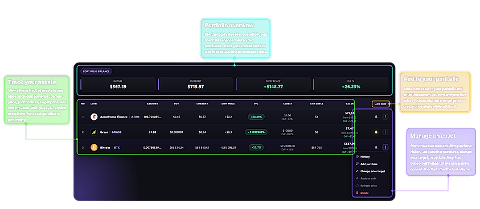The height and width of the screenshot is (209, 480).
Task: Click the DIFF PRICE column header
Action: click(x=228, y=104)
